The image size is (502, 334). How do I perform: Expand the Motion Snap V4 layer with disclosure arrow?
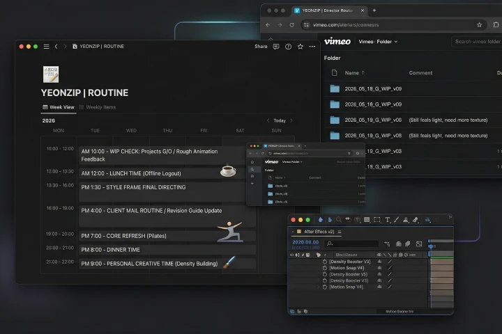click(x=318, y=287)
